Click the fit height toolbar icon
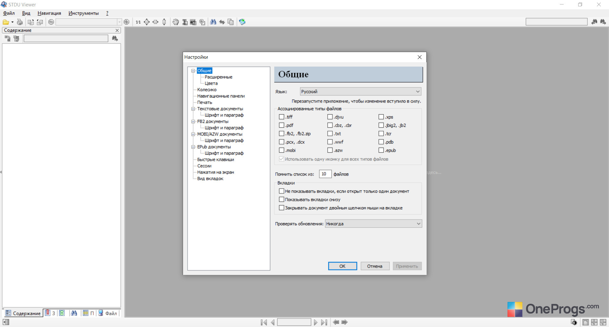The height and width of the screenshot is (327, 609). pyautogui.click(x=164, y=22)
